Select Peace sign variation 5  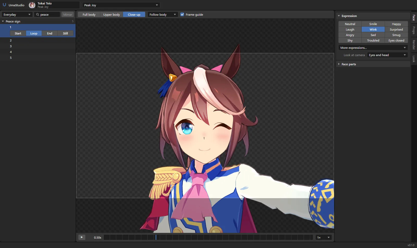[x=38, y=58]
